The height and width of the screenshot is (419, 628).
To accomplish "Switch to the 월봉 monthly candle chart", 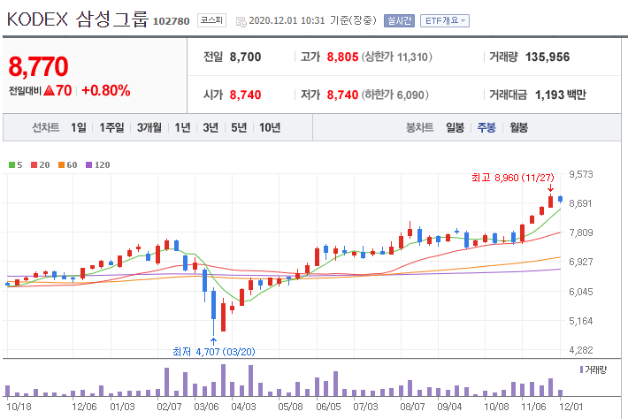I will (518, 127).
